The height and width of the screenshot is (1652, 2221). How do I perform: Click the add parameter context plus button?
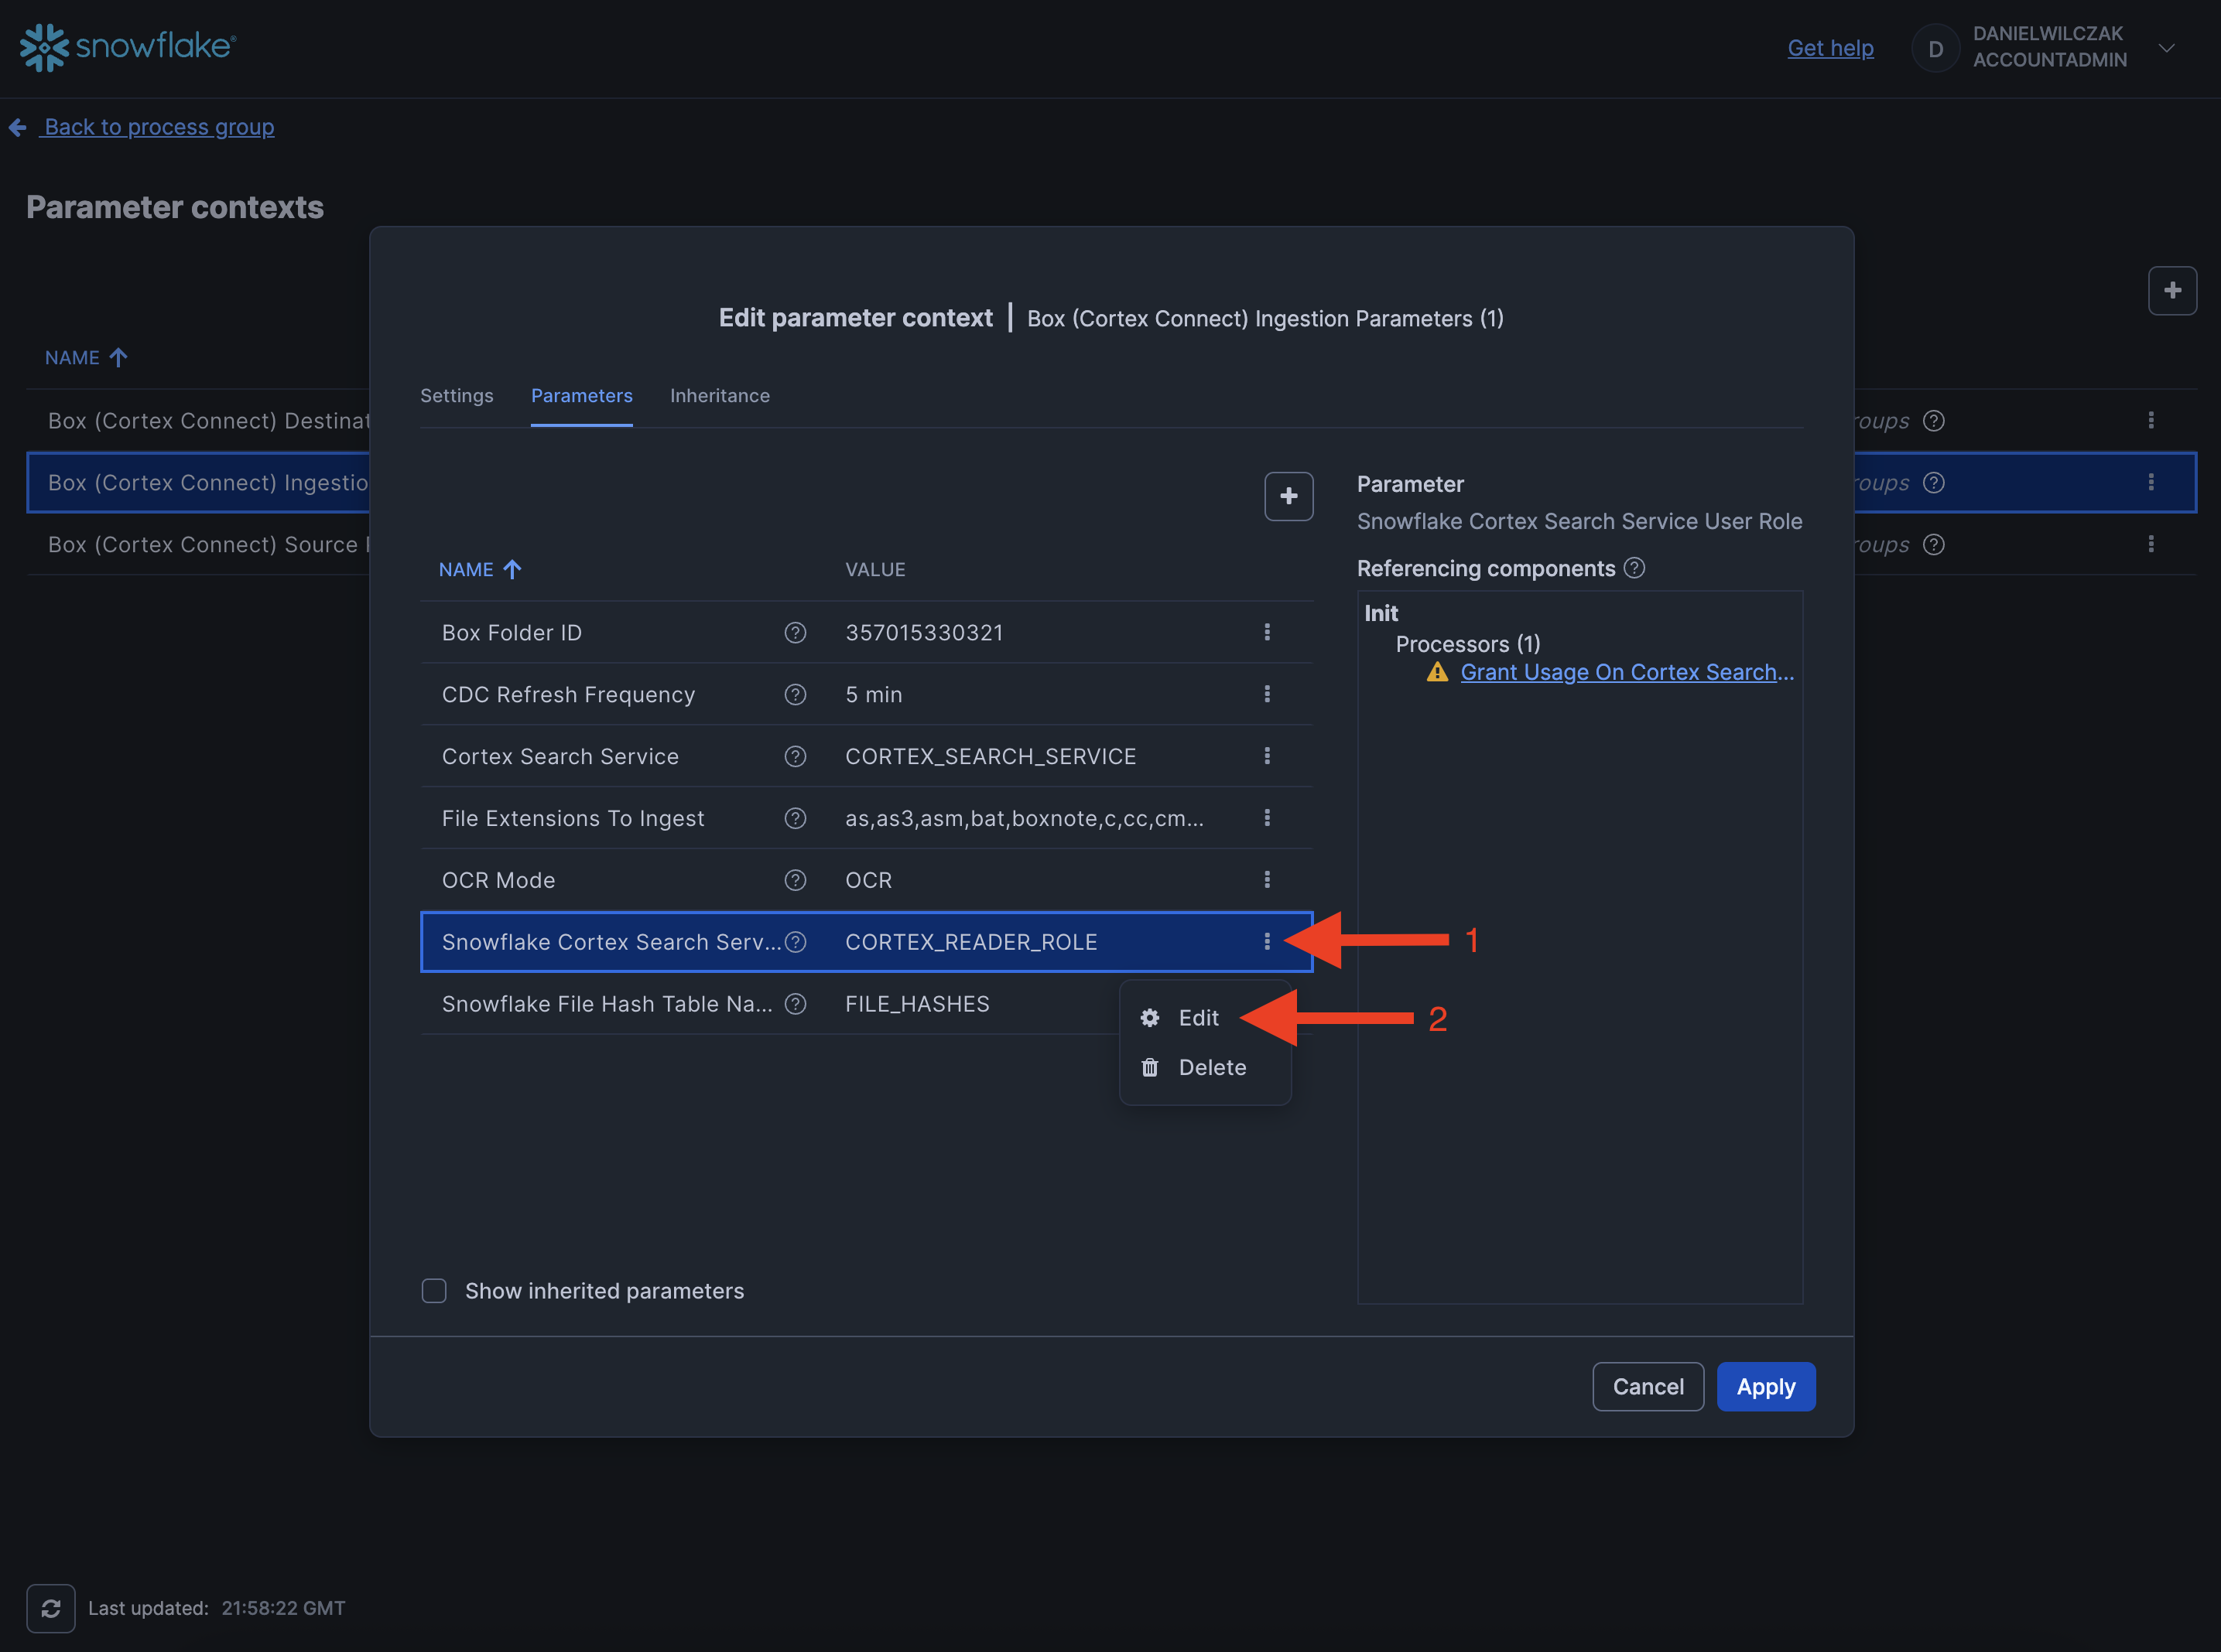click(2172, 291)
